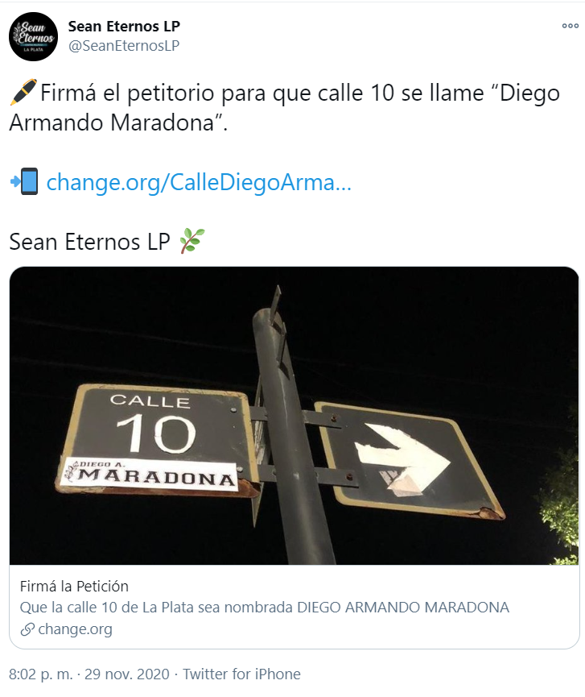Open the @SeanEternosLP handle link

pyautogui.click(x=124, y=45)
